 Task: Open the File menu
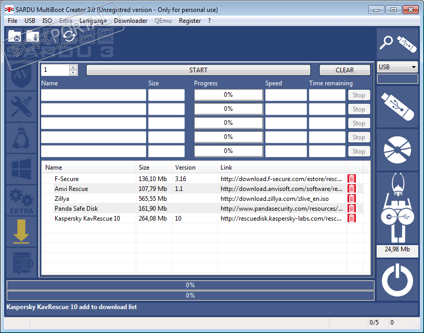coord(12,21)
